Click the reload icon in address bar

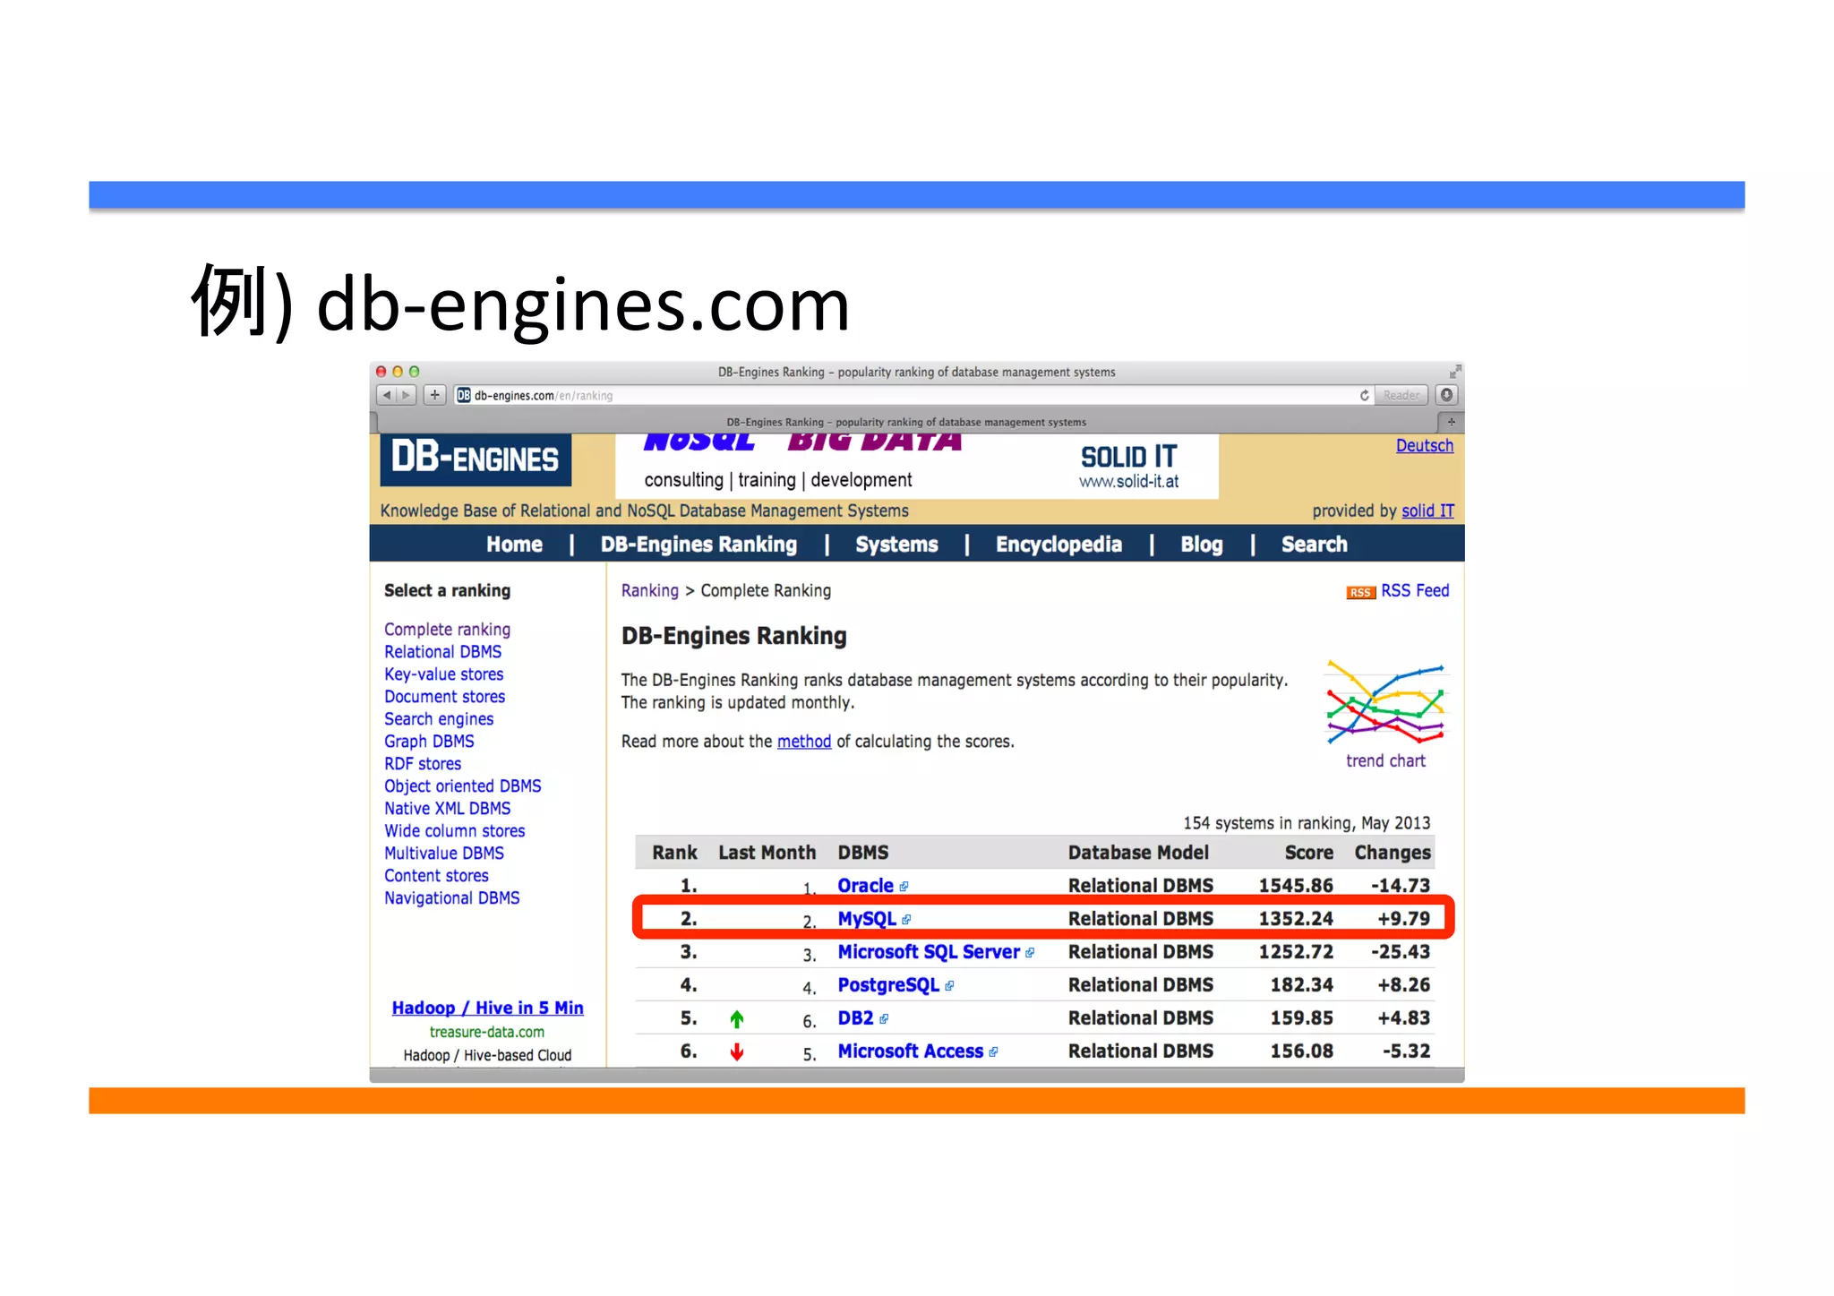click(x=1364, y=395)
